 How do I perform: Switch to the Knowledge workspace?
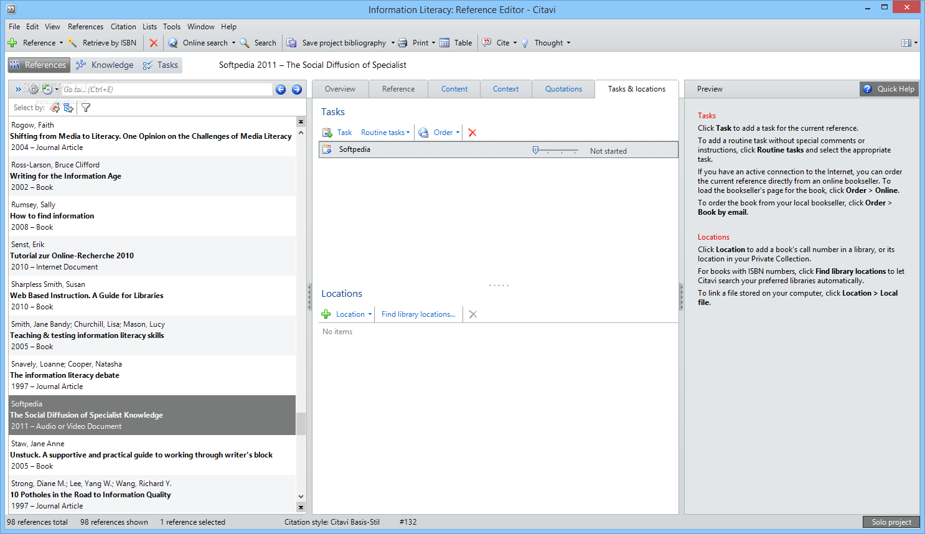[x=104, y=65]
